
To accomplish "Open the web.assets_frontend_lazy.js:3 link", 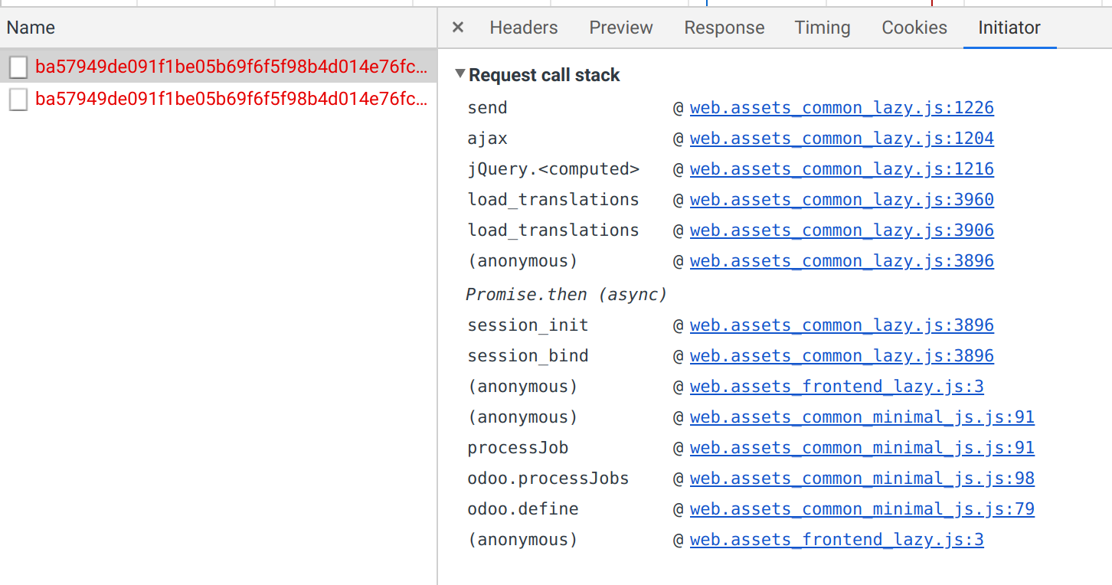I will click(836, 386).
